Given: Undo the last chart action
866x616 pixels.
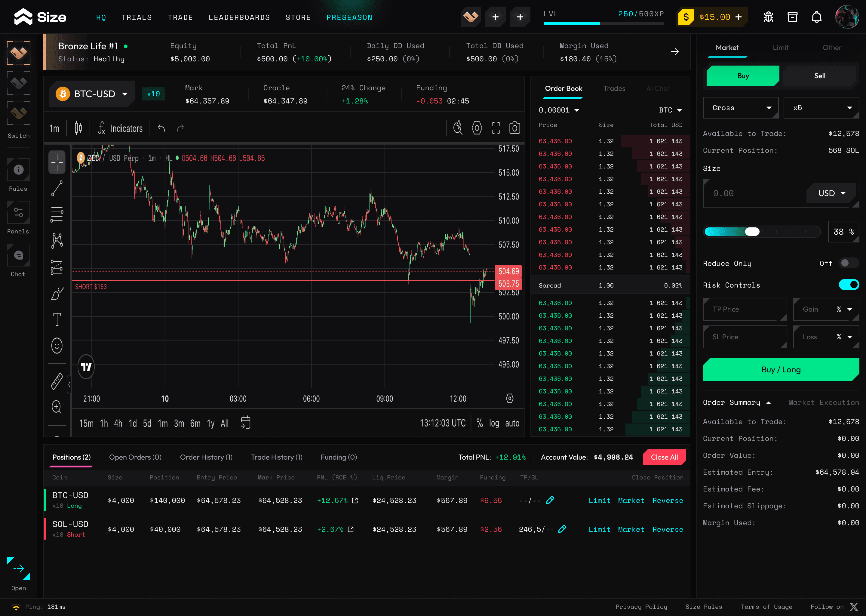Looking at the screenshot, I should 161,128.
